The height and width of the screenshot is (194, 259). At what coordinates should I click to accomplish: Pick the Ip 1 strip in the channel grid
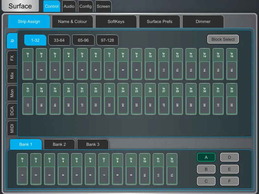point(28,64)
